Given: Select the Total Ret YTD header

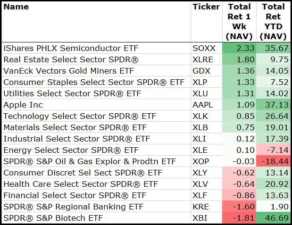Looking at the screenshot, I should [273, 21].
